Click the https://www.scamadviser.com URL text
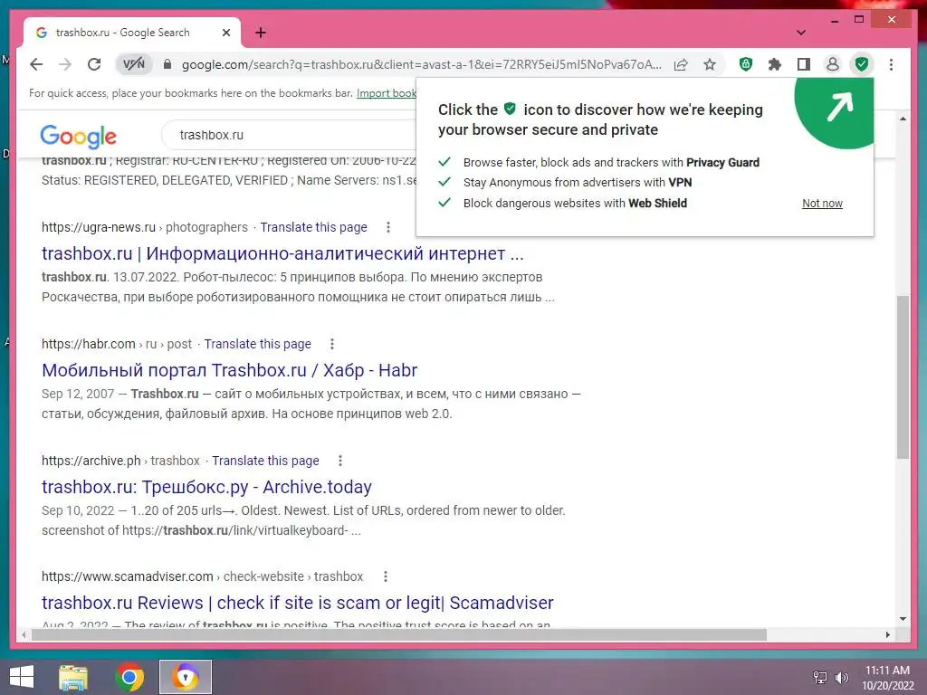Image resolution: width=927 pixels, height=695 pixels. (x=127, y=576)
